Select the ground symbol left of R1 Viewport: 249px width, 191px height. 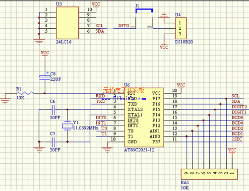click(x=5, y=101)
